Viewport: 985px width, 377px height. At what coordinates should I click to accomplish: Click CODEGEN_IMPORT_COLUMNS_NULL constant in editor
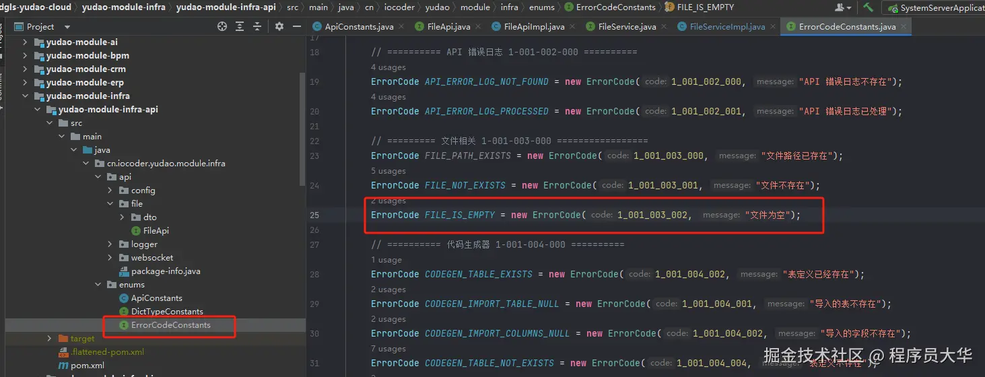(x=498, y=333)
